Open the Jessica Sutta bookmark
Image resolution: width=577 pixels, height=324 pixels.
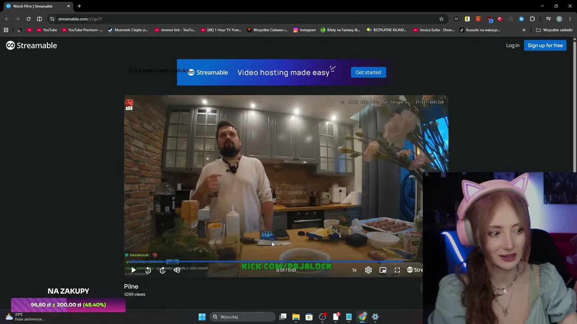[x=434, y=30]
